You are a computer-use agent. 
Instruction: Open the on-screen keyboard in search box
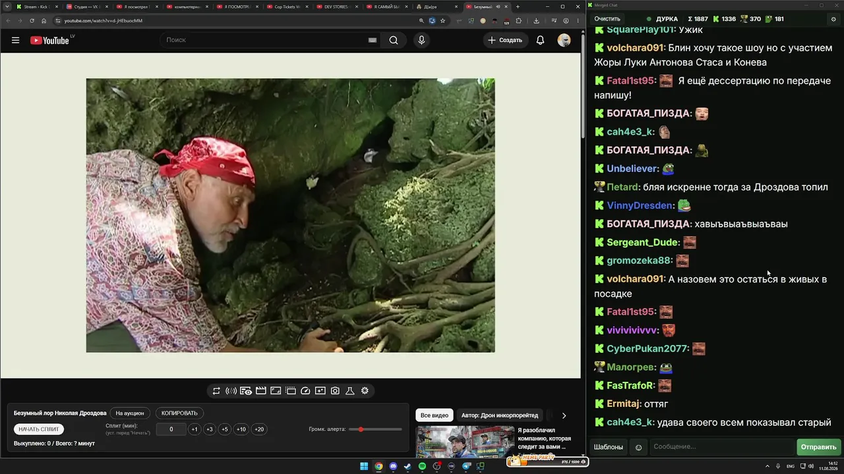click(x=373, y=40)
